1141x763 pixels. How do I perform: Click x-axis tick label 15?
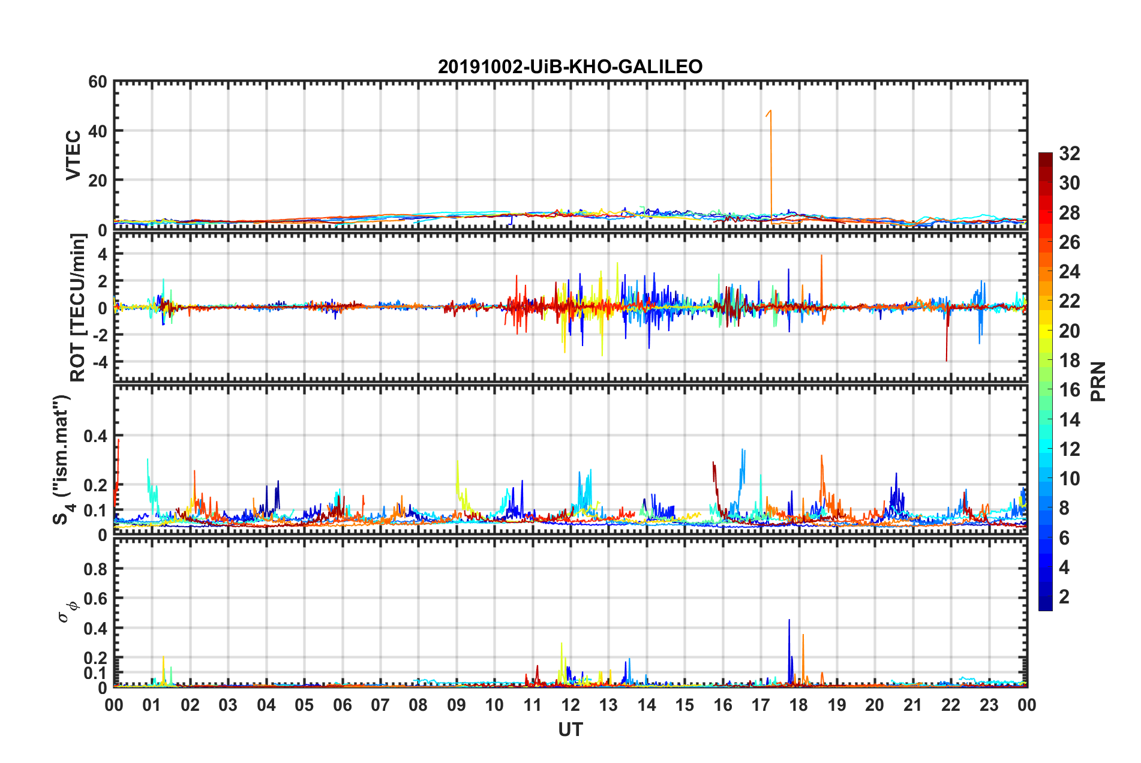coord(684,705)
